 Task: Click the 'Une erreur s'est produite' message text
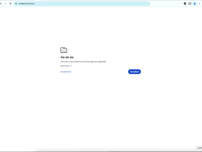[x=83, y=62]
